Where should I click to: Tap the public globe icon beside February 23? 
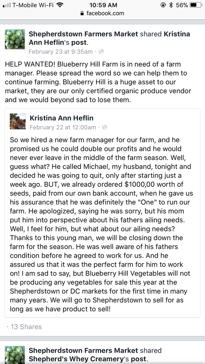pyautogui.click(x=101, y=52)
